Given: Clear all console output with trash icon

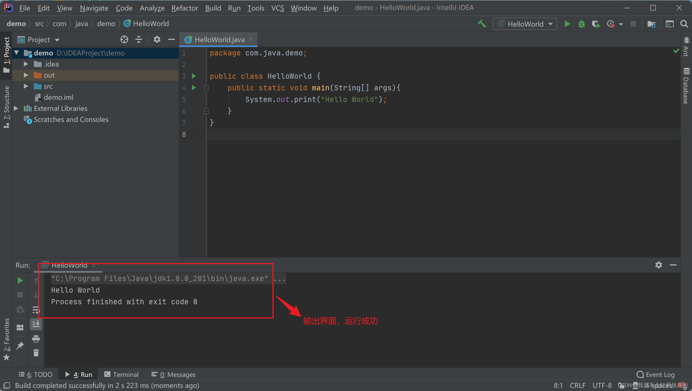Looking at the screenshot, I should (x=36, y=353).
